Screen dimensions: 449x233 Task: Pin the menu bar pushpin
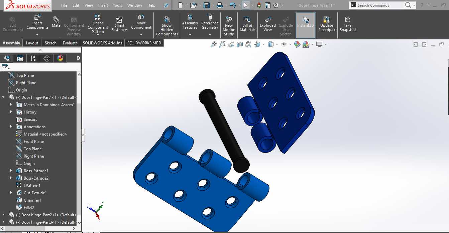click(166, 5)
